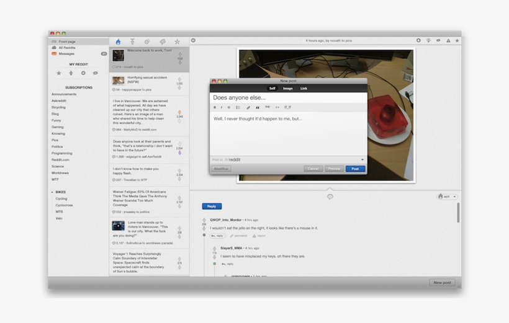Open hidden posts eye icon under My Reddit
Viewport: 509px width, 323px height.
[x=95, y=73]
